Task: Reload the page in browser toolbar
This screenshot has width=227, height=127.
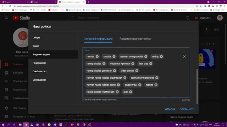Action: [x=10, y=6]
